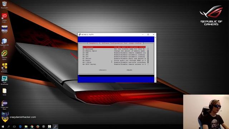Select the A6 I2C menu entry
This screenshot has width=229, height=129.
coord(114,57)
